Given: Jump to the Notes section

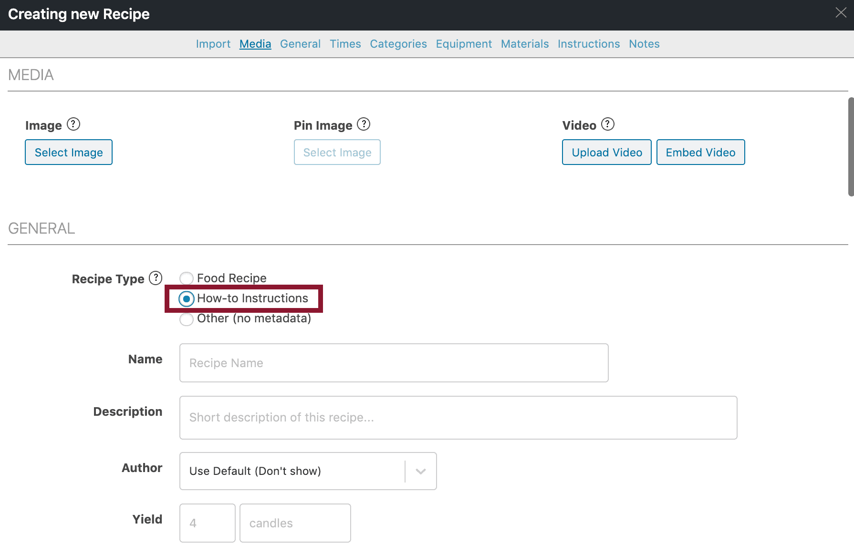Looking at the screenshot, I should pos(644,44).
